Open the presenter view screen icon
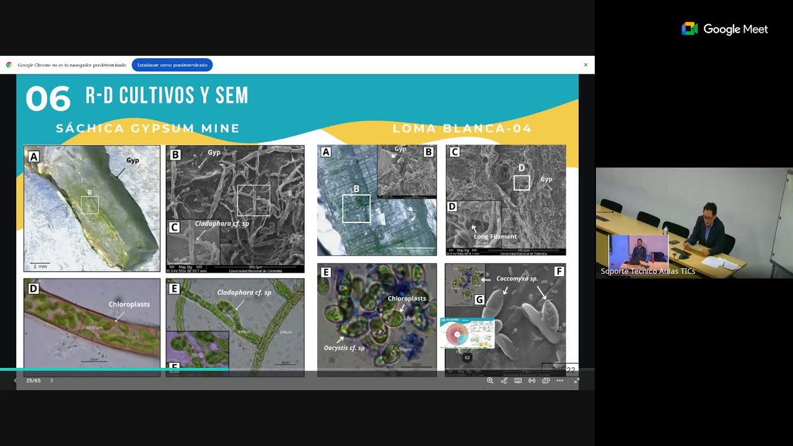This screenshot has width=793, height=446. pyautogui.click(x=546, y=380)
